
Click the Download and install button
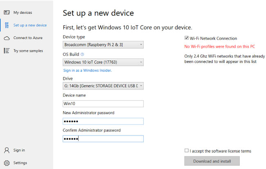pyautogui.click(x=212, y=161)
